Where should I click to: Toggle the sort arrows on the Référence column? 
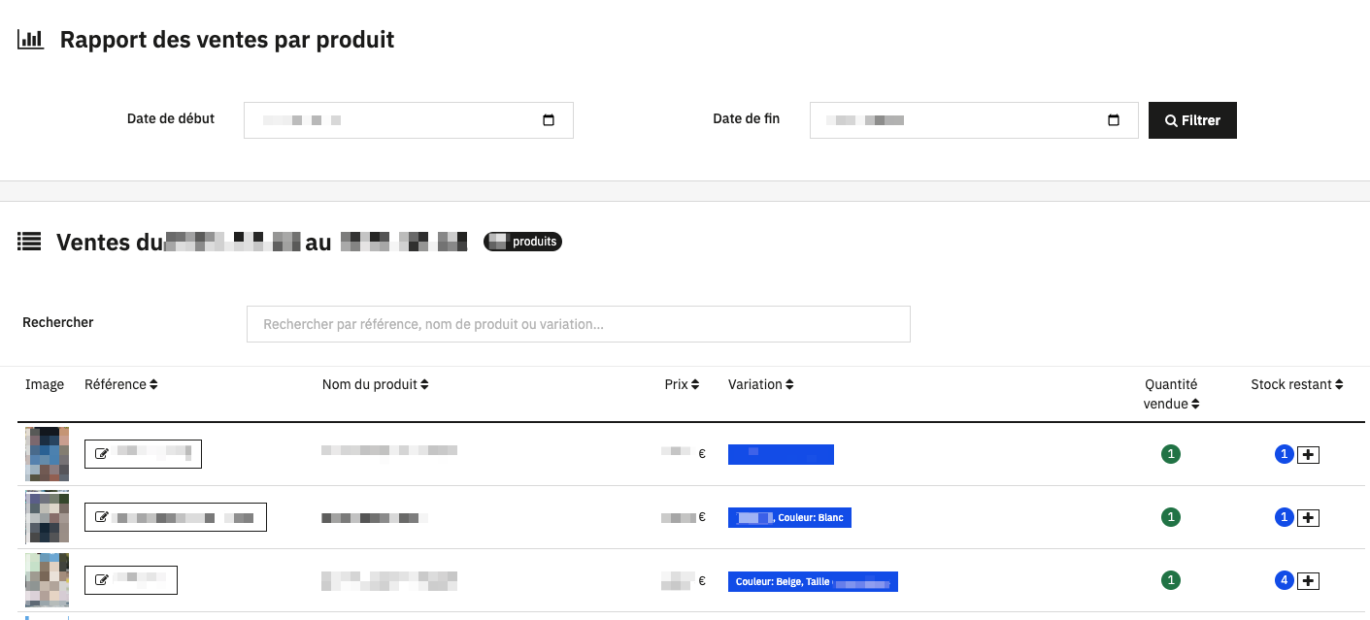151,383
